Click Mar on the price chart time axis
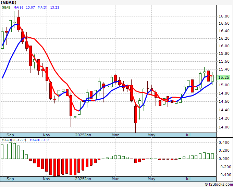The height and width of the screenshot is (187, 233). pyautogui.click(x=115, y=135)
